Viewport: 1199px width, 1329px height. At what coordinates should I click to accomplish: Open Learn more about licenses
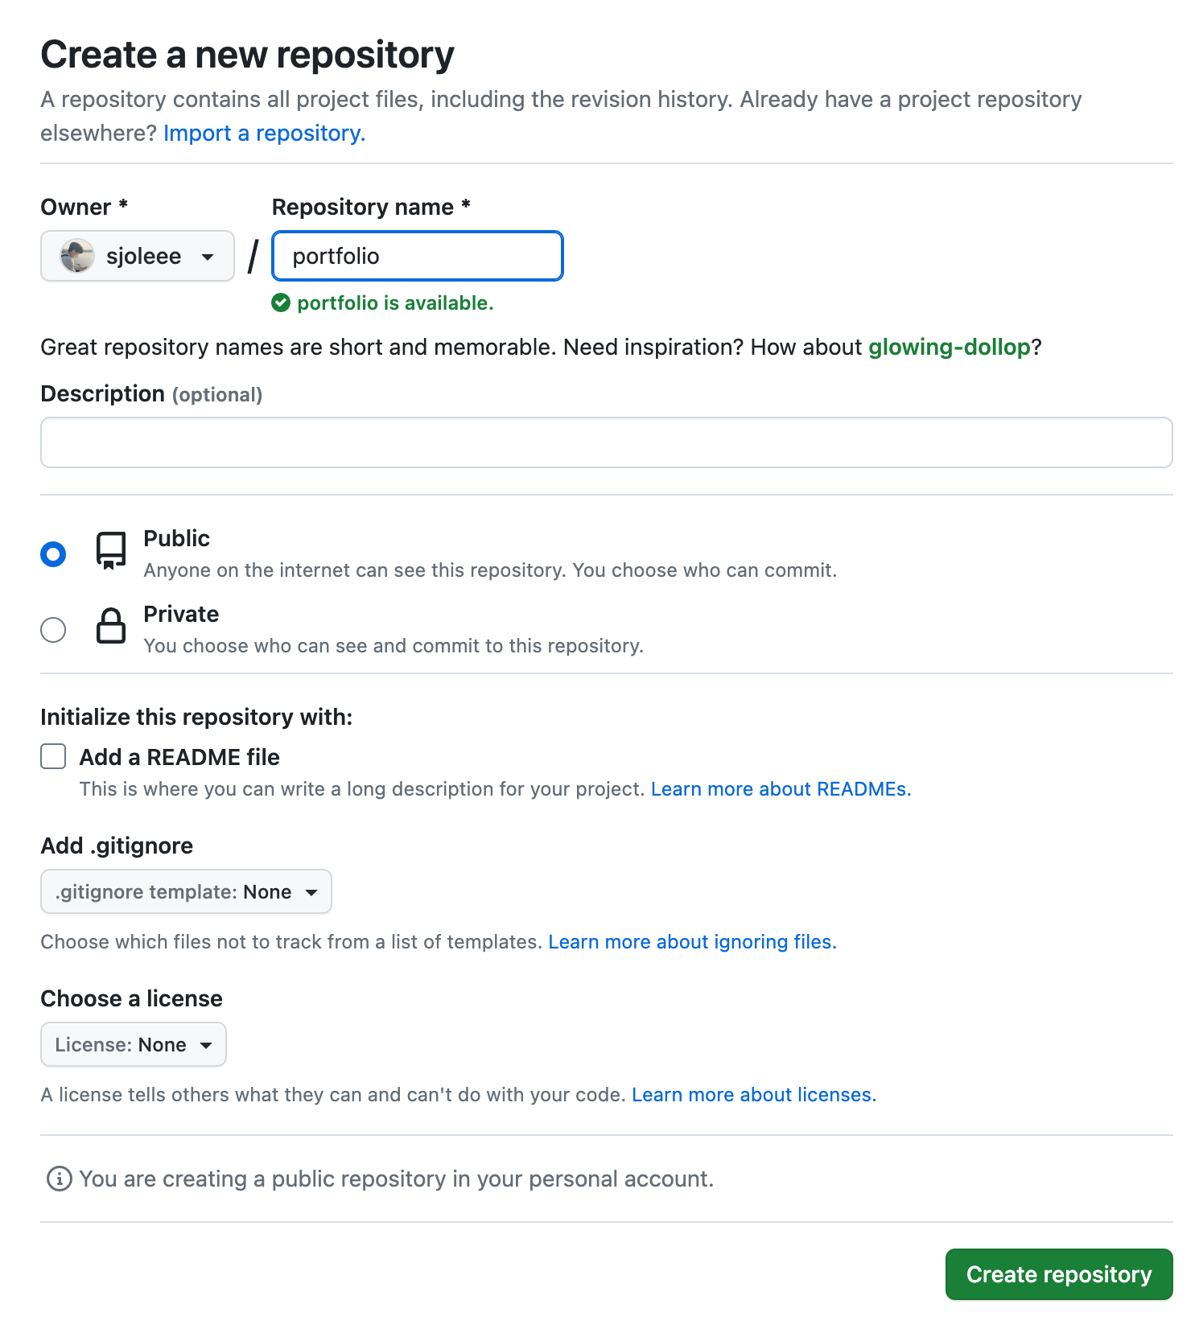tap(753, 1094)
